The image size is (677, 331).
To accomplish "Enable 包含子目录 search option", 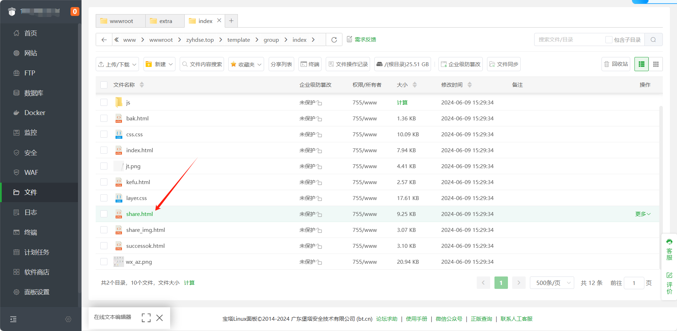I will tap(609, 40).
